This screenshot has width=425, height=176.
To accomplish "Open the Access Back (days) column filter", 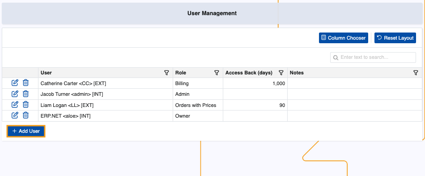I will 281,73.
